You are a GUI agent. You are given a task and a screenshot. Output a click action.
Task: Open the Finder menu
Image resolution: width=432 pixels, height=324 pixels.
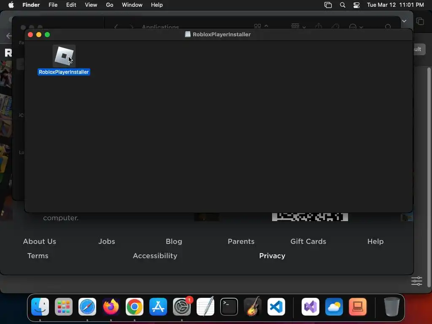[x=31, y=5]
